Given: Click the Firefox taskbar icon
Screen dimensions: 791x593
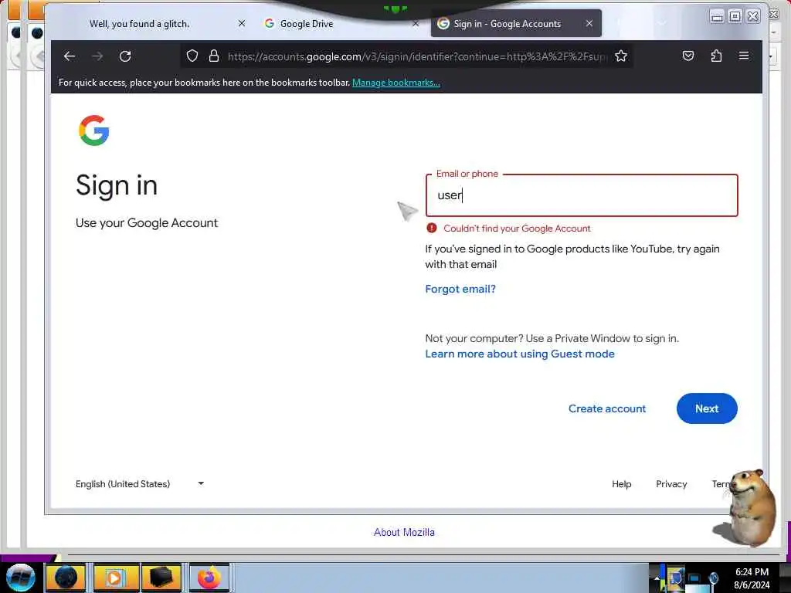Looking at the screenshot, I should [x=209, y=578].
